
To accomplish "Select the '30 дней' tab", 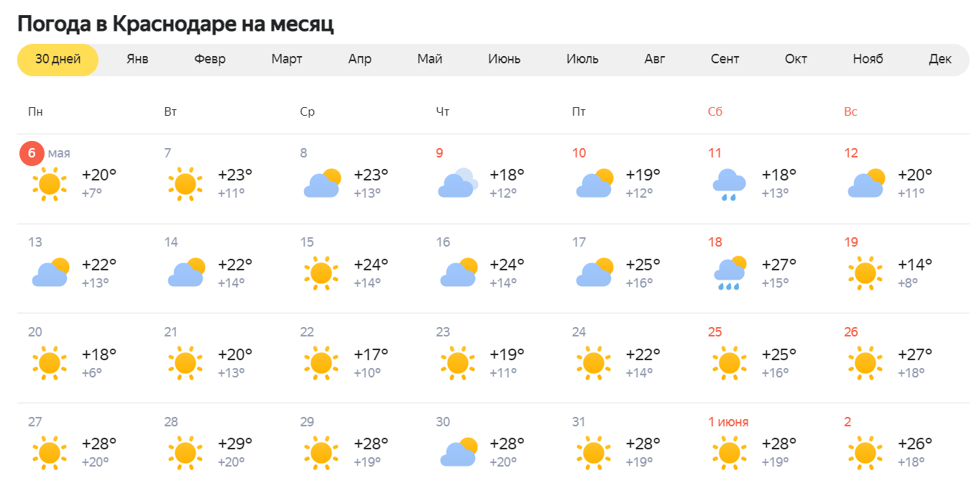I will pyautogui.click(x=58, y=60).
